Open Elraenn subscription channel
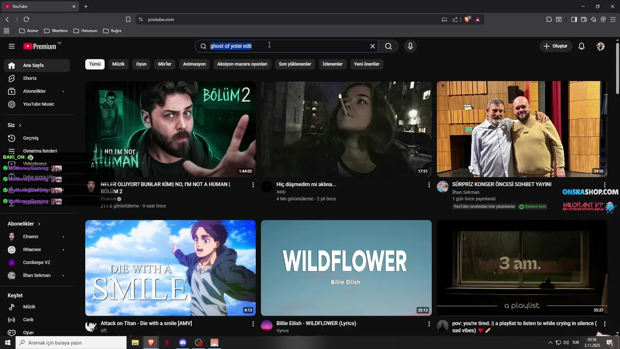Viewport: 620px width, 349px height. click(x=37, y=237)
